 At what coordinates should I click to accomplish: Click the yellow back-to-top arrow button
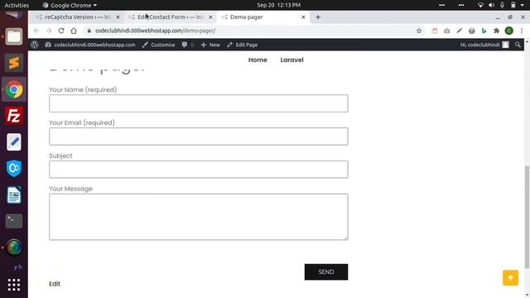pyautogui.click(x=510, y=278)
